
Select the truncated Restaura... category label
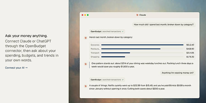pos(95,49)
